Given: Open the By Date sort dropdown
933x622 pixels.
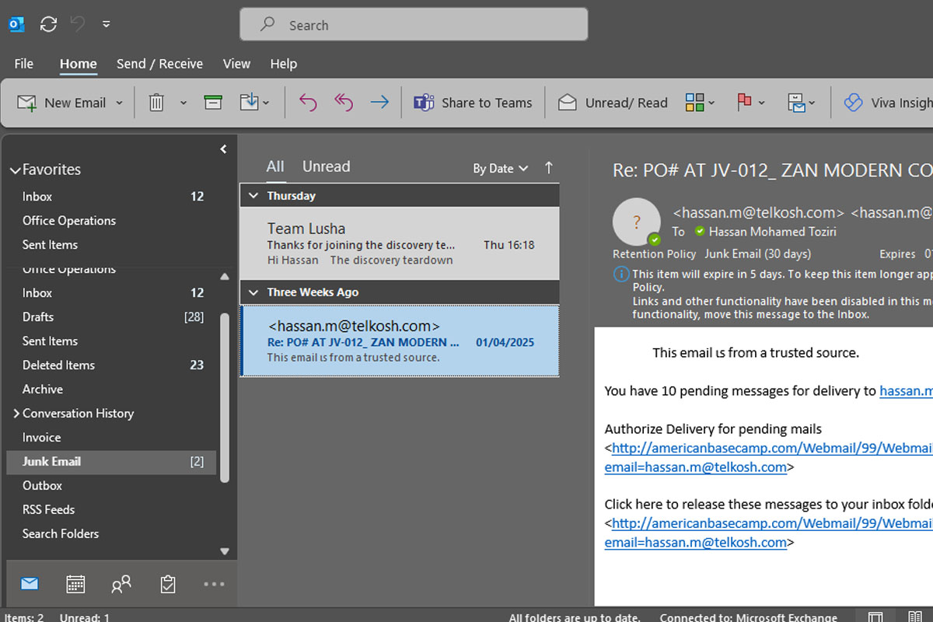Looking at the screenshot, I should coord(500,169).
